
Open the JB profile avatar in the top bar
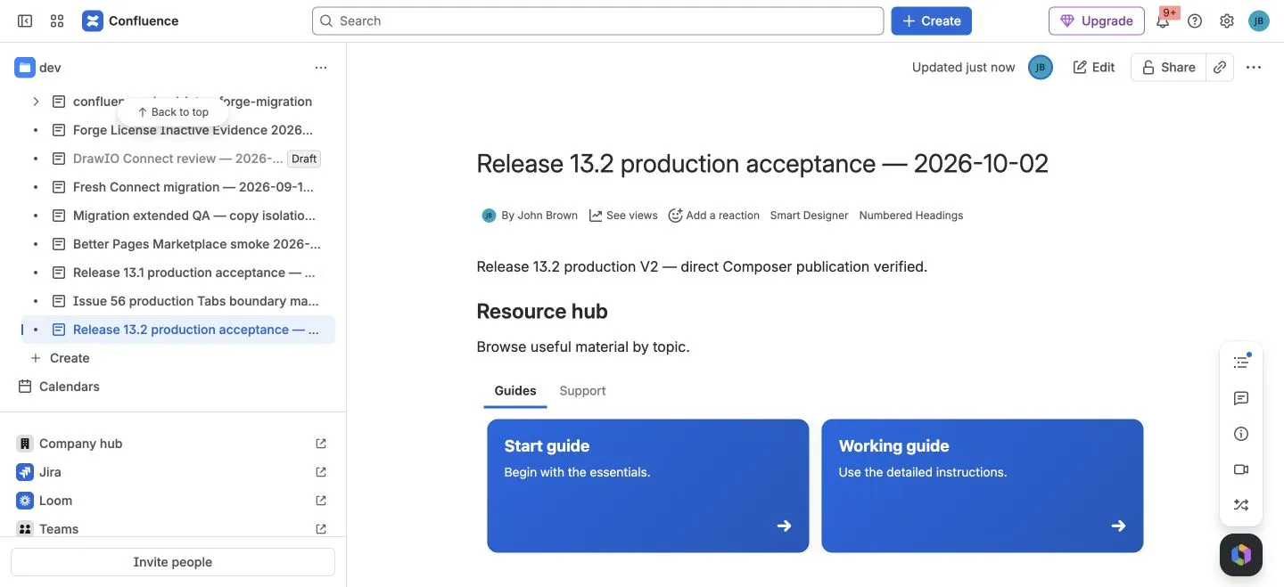(1258, 21)
